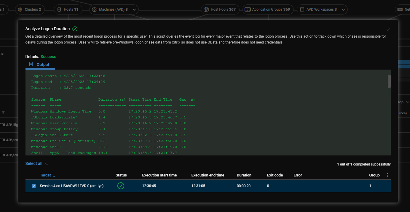The height and width of the screenshot is (212, 410).
Task: Sort results by the Target column header
Action: (45, 175)
